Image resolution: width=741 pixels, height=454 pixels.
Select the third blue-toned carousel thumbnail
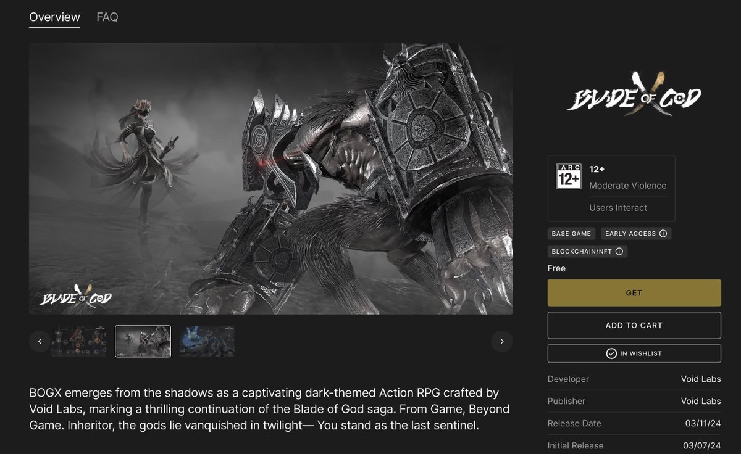(x=207, y=341)
